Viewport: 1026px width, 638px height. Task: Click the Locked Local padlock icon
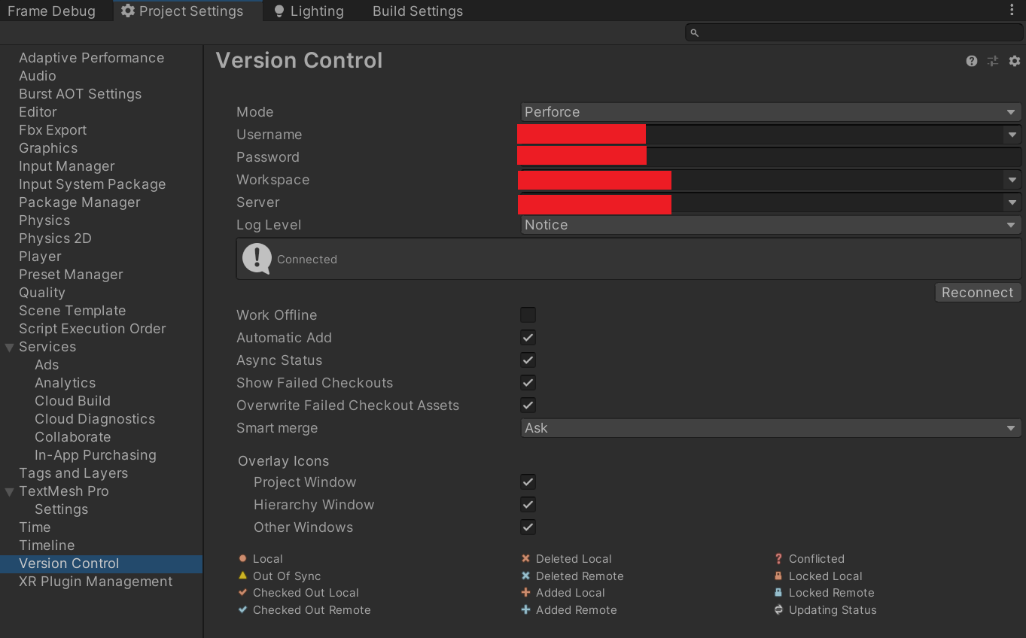pyautogui.click(x=778, y=576)
